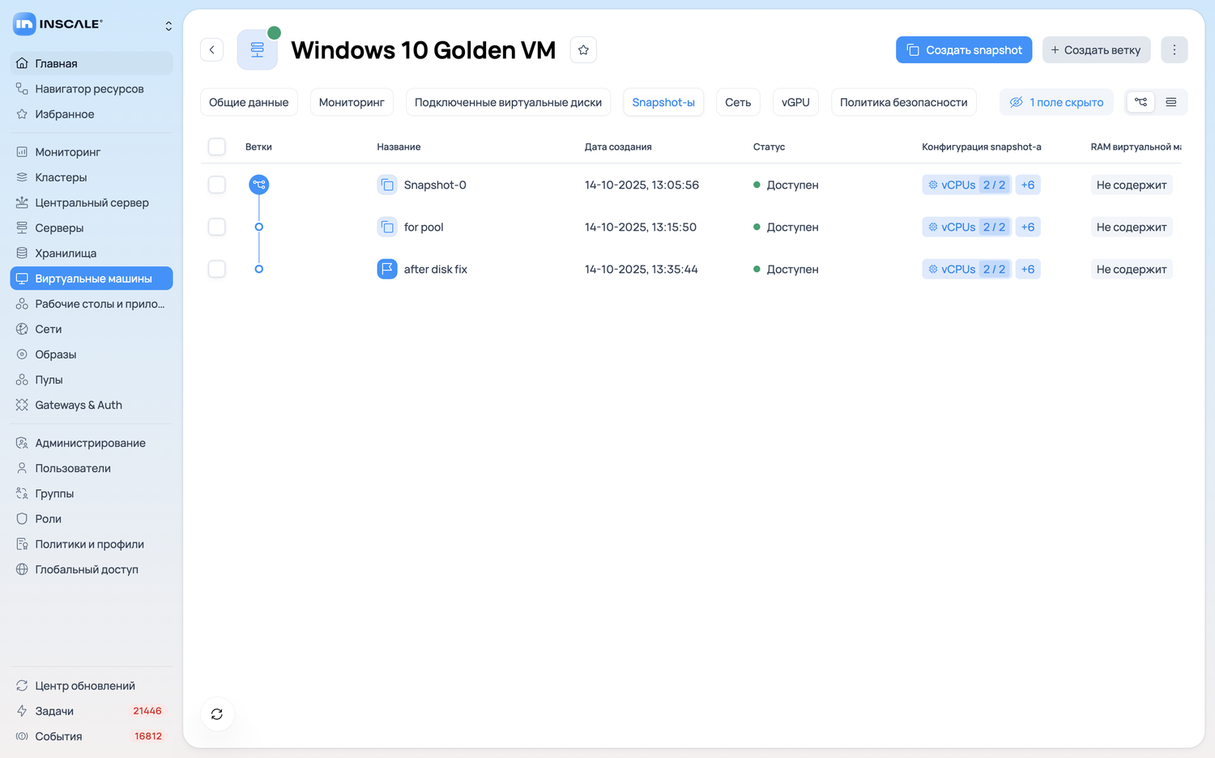Open Центр обновлений in sidebar
The image size is (1215, 758).
coord(92,686)
